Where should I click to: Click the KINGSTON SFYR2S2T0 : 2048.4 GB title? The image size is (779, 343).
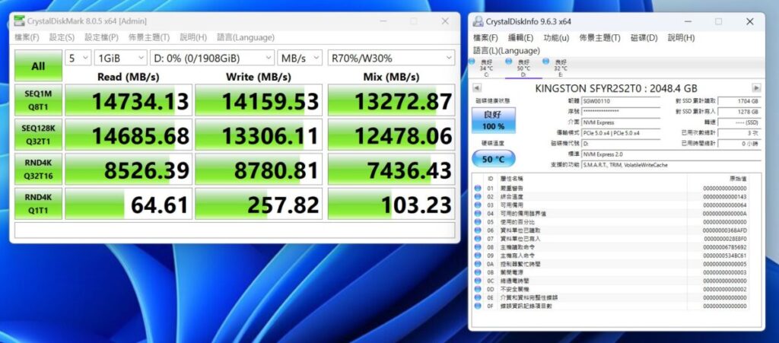[x=616, y=88]
